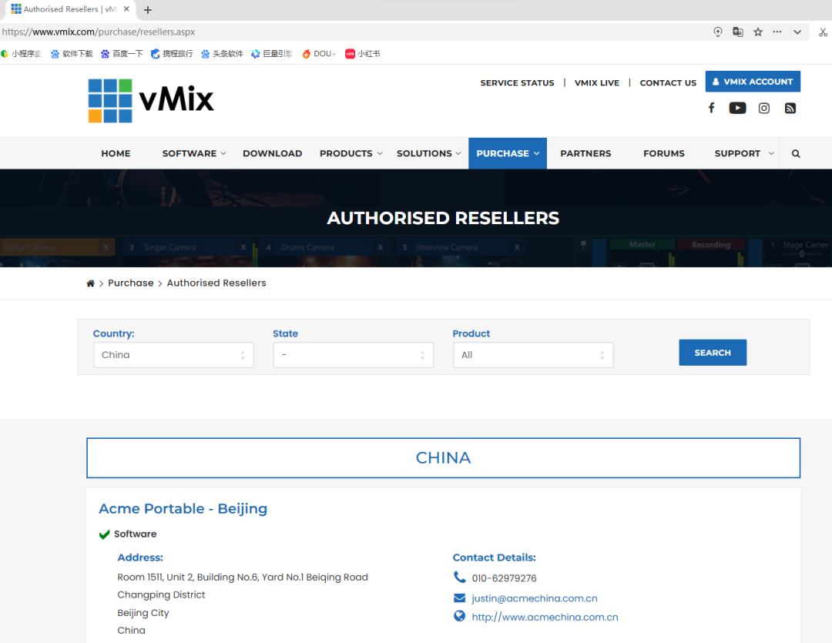Open the Contact Us link
Screen dimensions: 832x643
coord(667,82)
